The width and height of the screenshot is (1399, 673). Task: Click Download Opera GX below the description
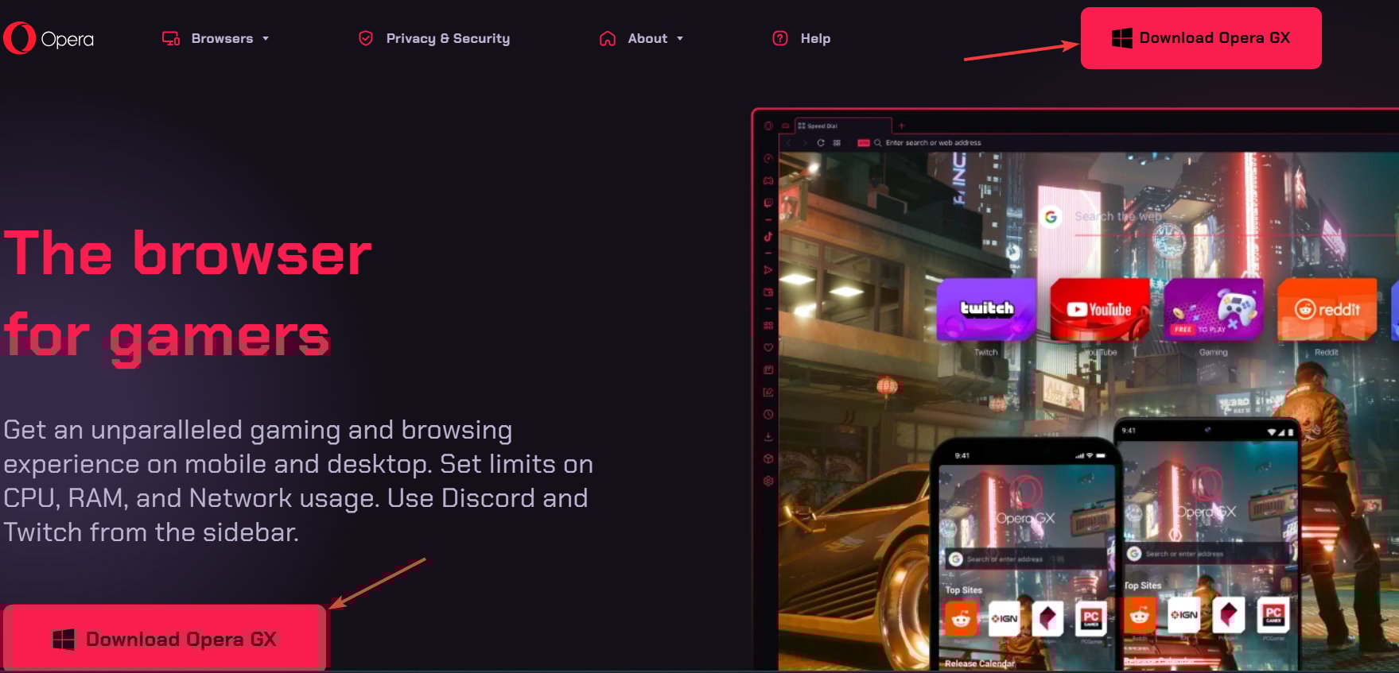[165, 639]
